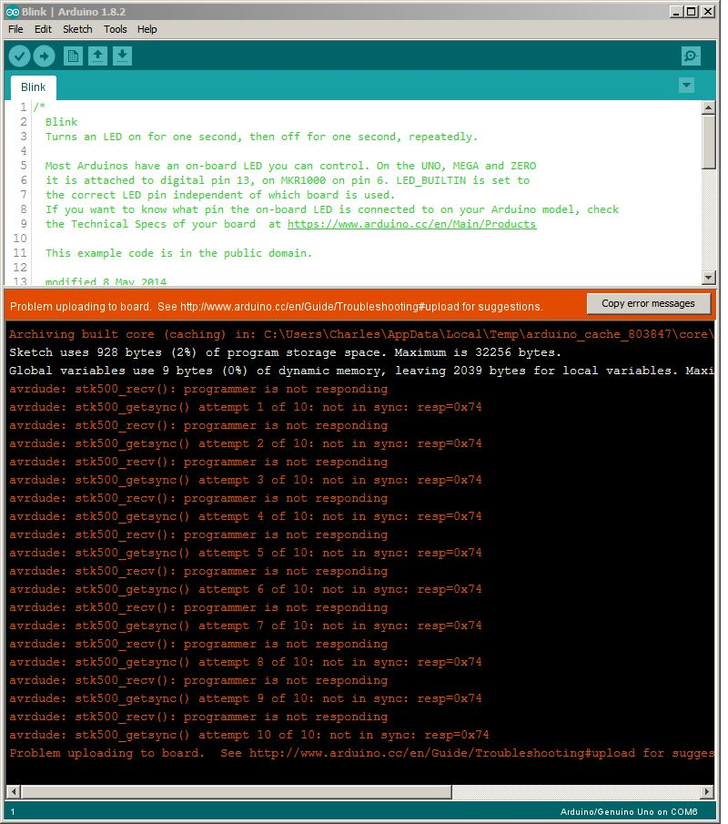728x824 pixels.
Task: Click the board info Arduino/Genuino Uno on COM6
Action: (x=628, y=811)
